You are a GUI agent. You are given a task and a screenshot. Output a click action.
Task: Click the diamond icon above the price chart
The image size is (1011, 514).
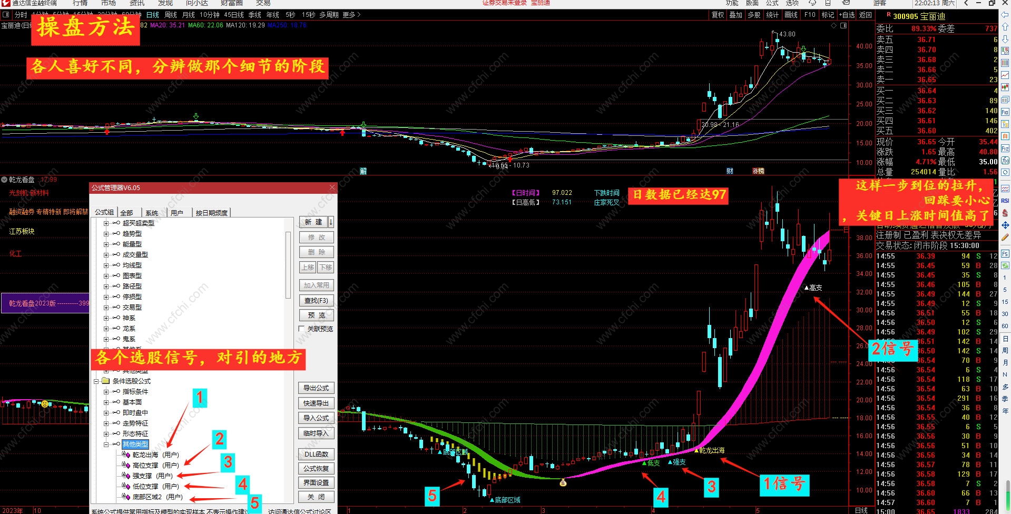(x=833, y=25)
